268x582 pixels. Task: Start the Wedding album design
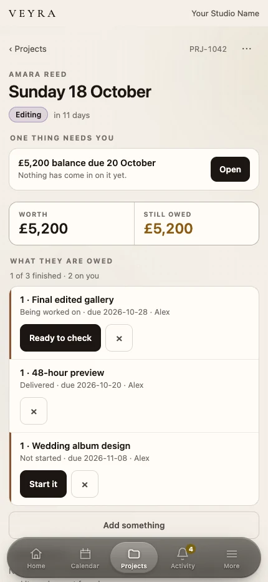(44, 484)
